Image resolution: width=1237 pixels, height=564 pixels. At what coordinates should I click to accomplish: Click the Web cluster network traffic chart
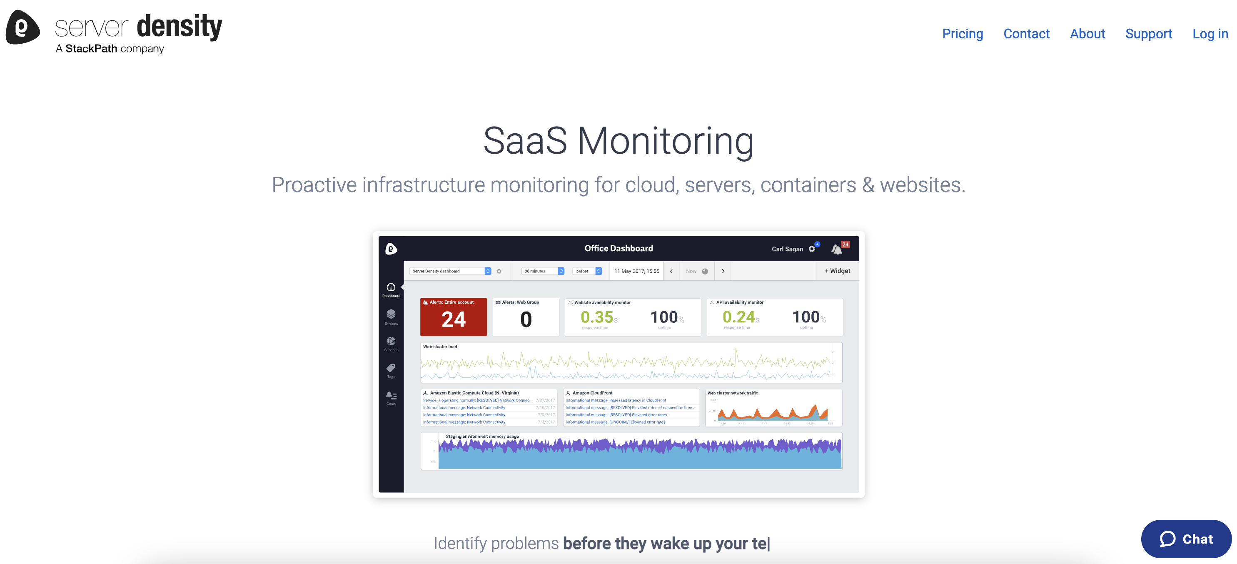[x=773, y=408]
